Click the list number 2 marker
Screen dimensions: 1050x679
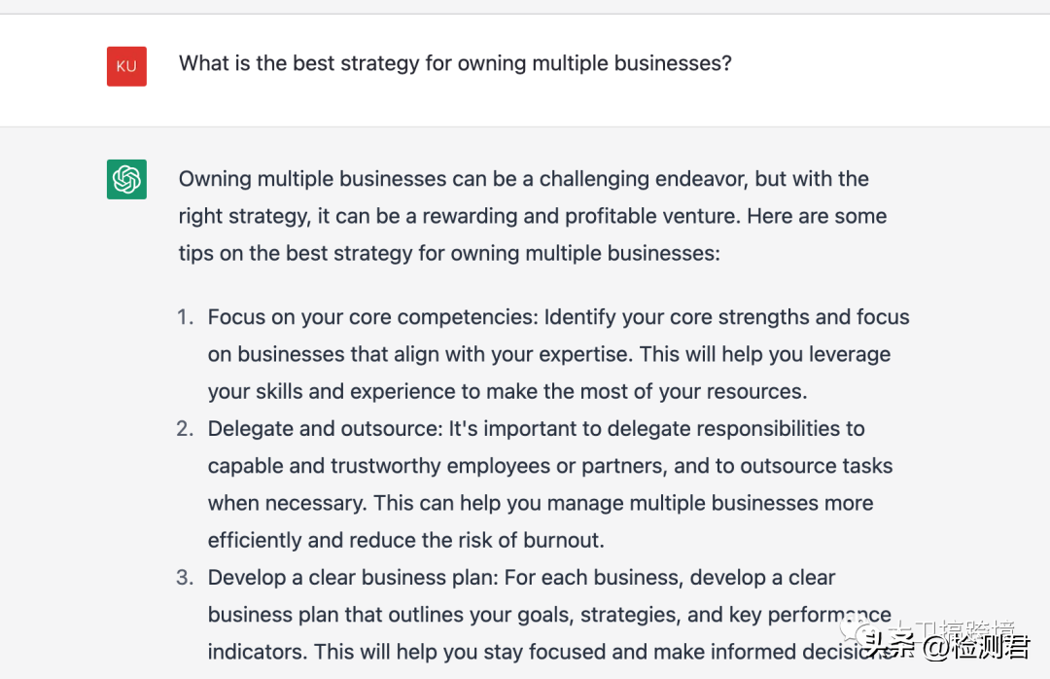point(186,428)
